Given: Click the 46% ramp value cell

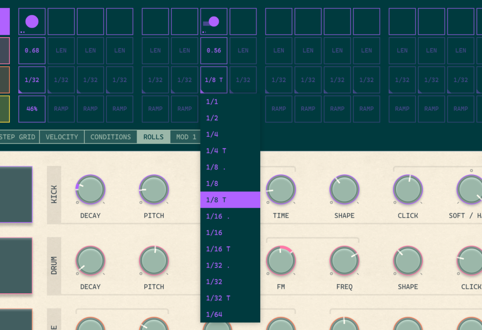Looking at the screenshot, I should 32,109.
